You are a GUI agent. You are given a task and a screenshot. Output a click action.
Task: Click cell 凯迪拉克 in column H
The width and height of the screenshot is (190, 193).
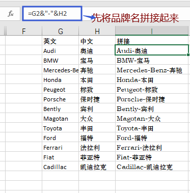coord(97,167)
